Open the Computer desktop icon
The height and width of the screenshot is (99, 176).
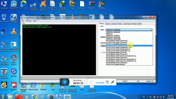click(x=4, y=5)
